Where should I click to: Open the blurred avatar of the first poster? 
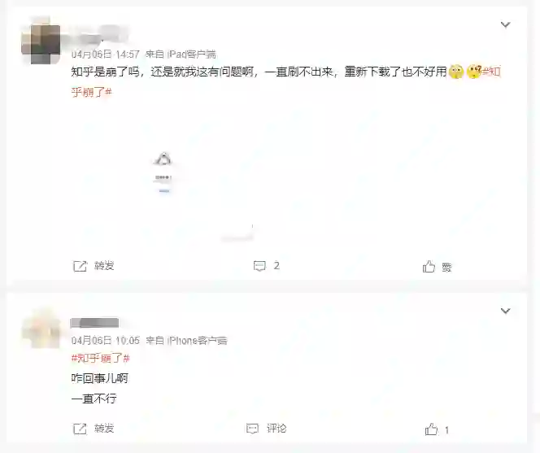pos(41,41)
